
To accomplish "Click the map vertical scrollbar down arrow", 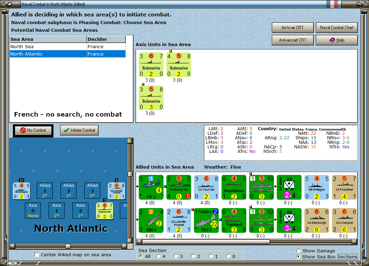I will [130, 241].
